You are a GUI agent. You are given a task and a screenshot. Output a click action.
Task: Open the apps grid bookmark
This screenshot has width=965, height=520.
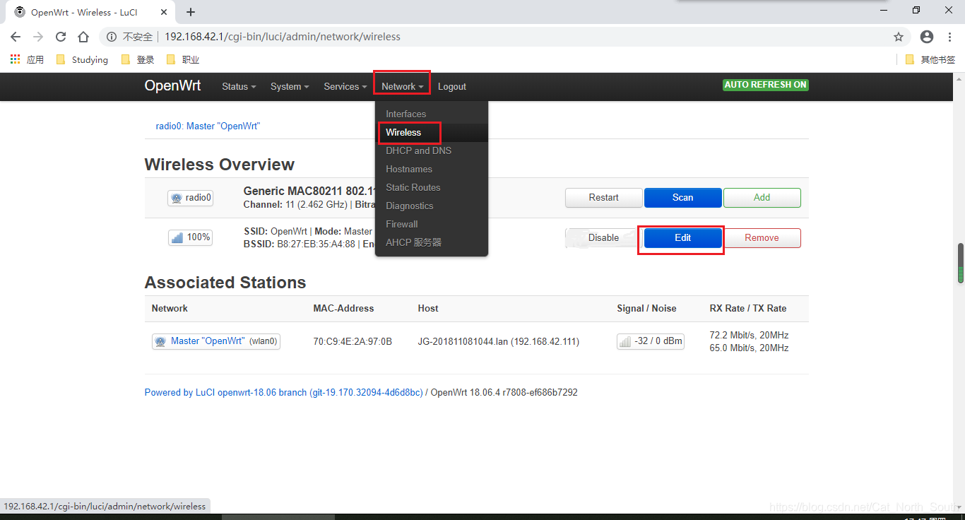27,59
